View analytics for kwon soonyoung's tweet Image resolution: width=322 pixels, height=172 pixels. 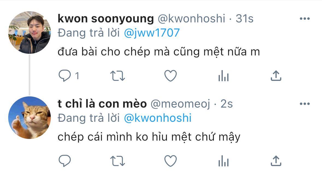(x=223, y=76)
